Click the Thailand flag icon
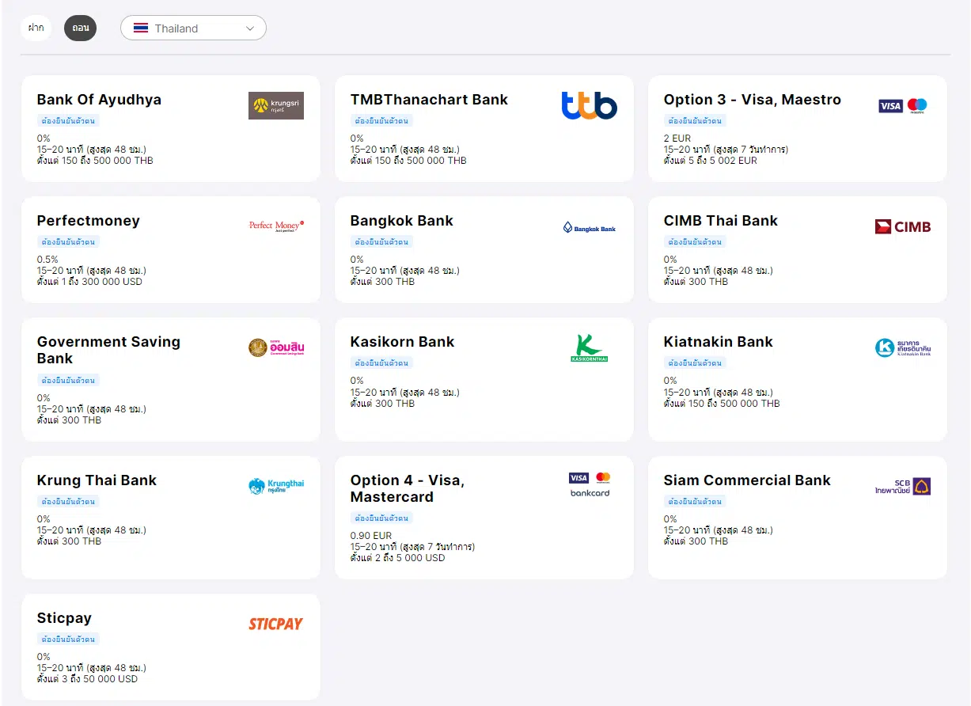Screen dimensions: 971x706 tap(141, 28)
